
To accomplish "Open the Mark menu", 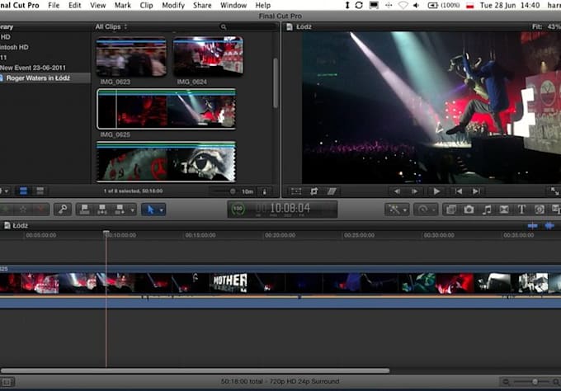I will click(123, 6).
